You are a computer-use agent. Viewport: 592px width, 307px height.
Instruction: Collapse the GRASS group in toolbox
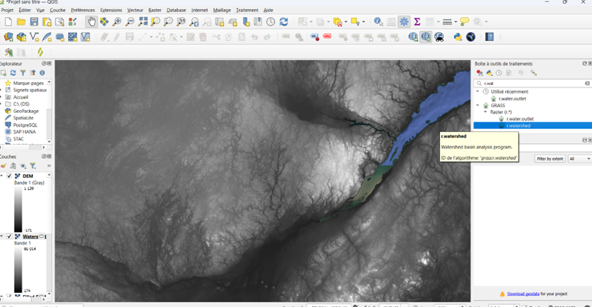(x=478, y=106)
